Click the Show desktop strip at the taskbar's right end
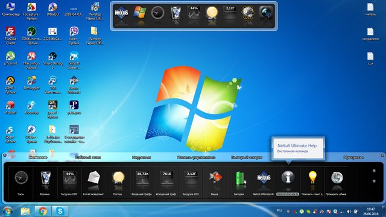Image resolution: width=386 pixels, height=217 pixels. 384,212
